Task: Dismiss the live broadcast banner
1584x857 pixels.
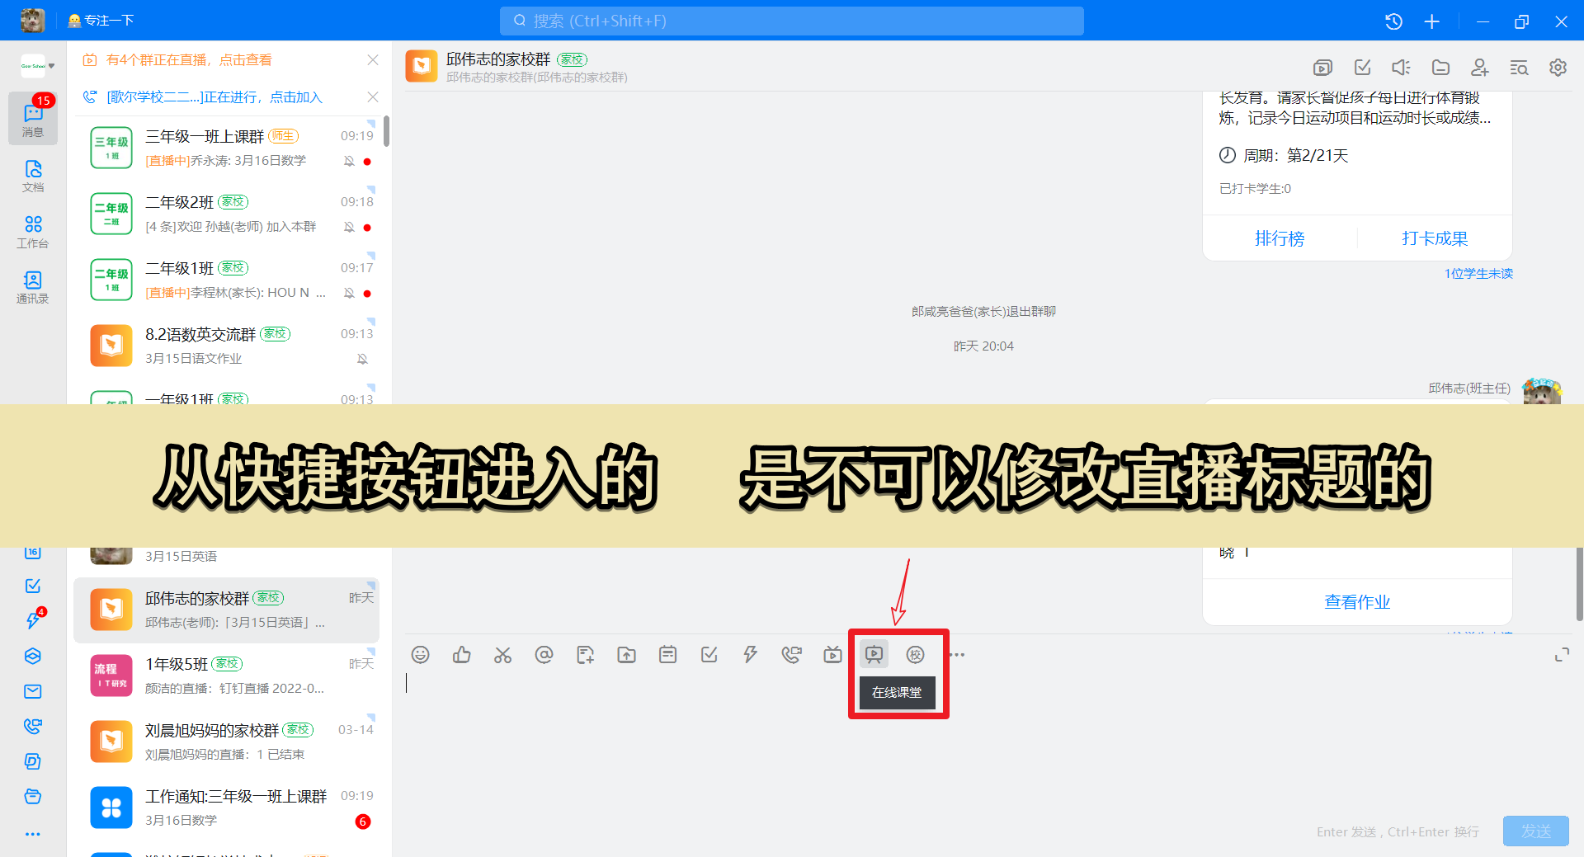Action: coord(373,60)
